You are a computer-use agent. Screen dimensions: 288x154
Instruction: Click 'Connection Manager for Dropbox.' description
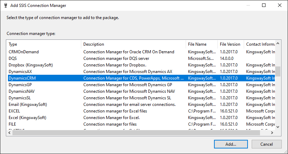pyautogui.click(x=115, y=65)
